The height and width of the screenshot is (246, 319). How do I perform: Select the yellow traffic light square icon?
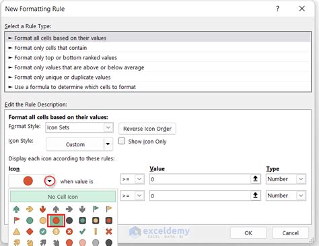tap(96, 220)
